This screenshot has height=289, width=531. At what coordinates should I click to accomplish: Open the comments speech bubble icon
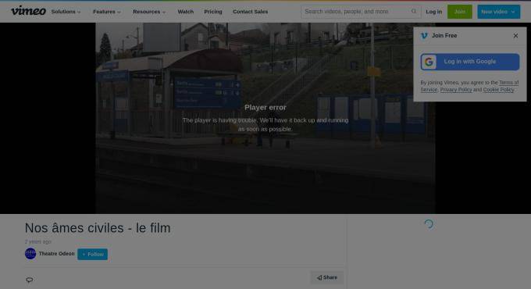click(x=30, y=280)
